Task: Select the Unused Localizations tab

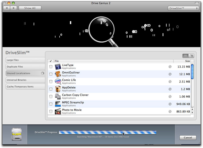Action: pos(25,73)
